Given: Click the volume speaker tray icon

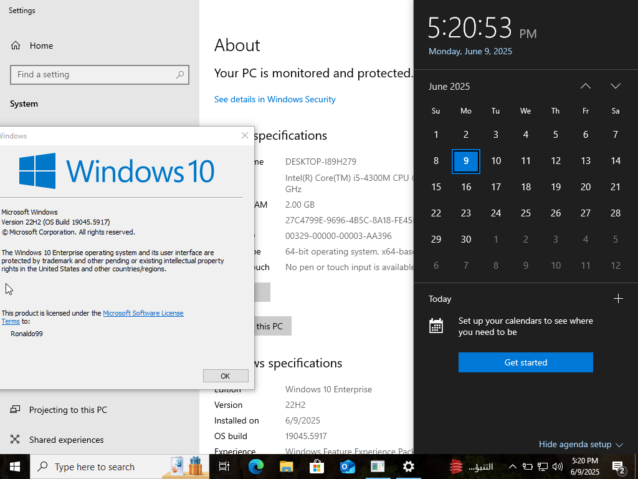Looking at the screenshot, I should [x=558, y=467].
